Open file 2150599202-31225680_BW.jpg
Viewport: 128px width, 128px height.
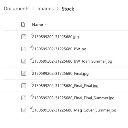point(59,49)
